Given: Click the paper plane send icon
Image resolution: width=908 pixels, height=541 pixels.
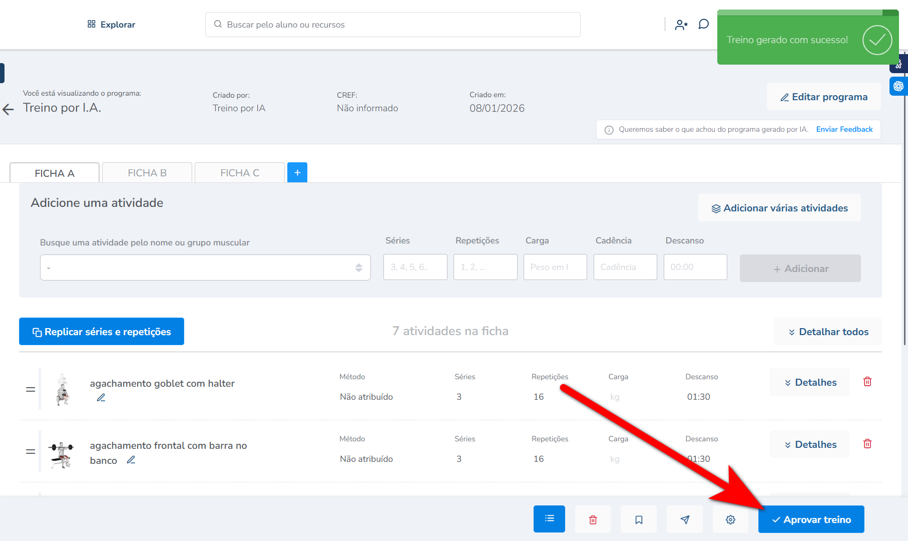Looking at the screenshot, I should click(685, 519).
